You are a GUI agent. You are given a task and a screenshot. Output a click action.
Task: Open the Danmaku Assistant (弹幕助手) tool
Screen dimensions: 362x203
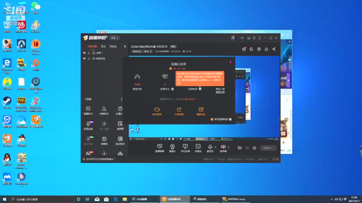pos(88,110)
